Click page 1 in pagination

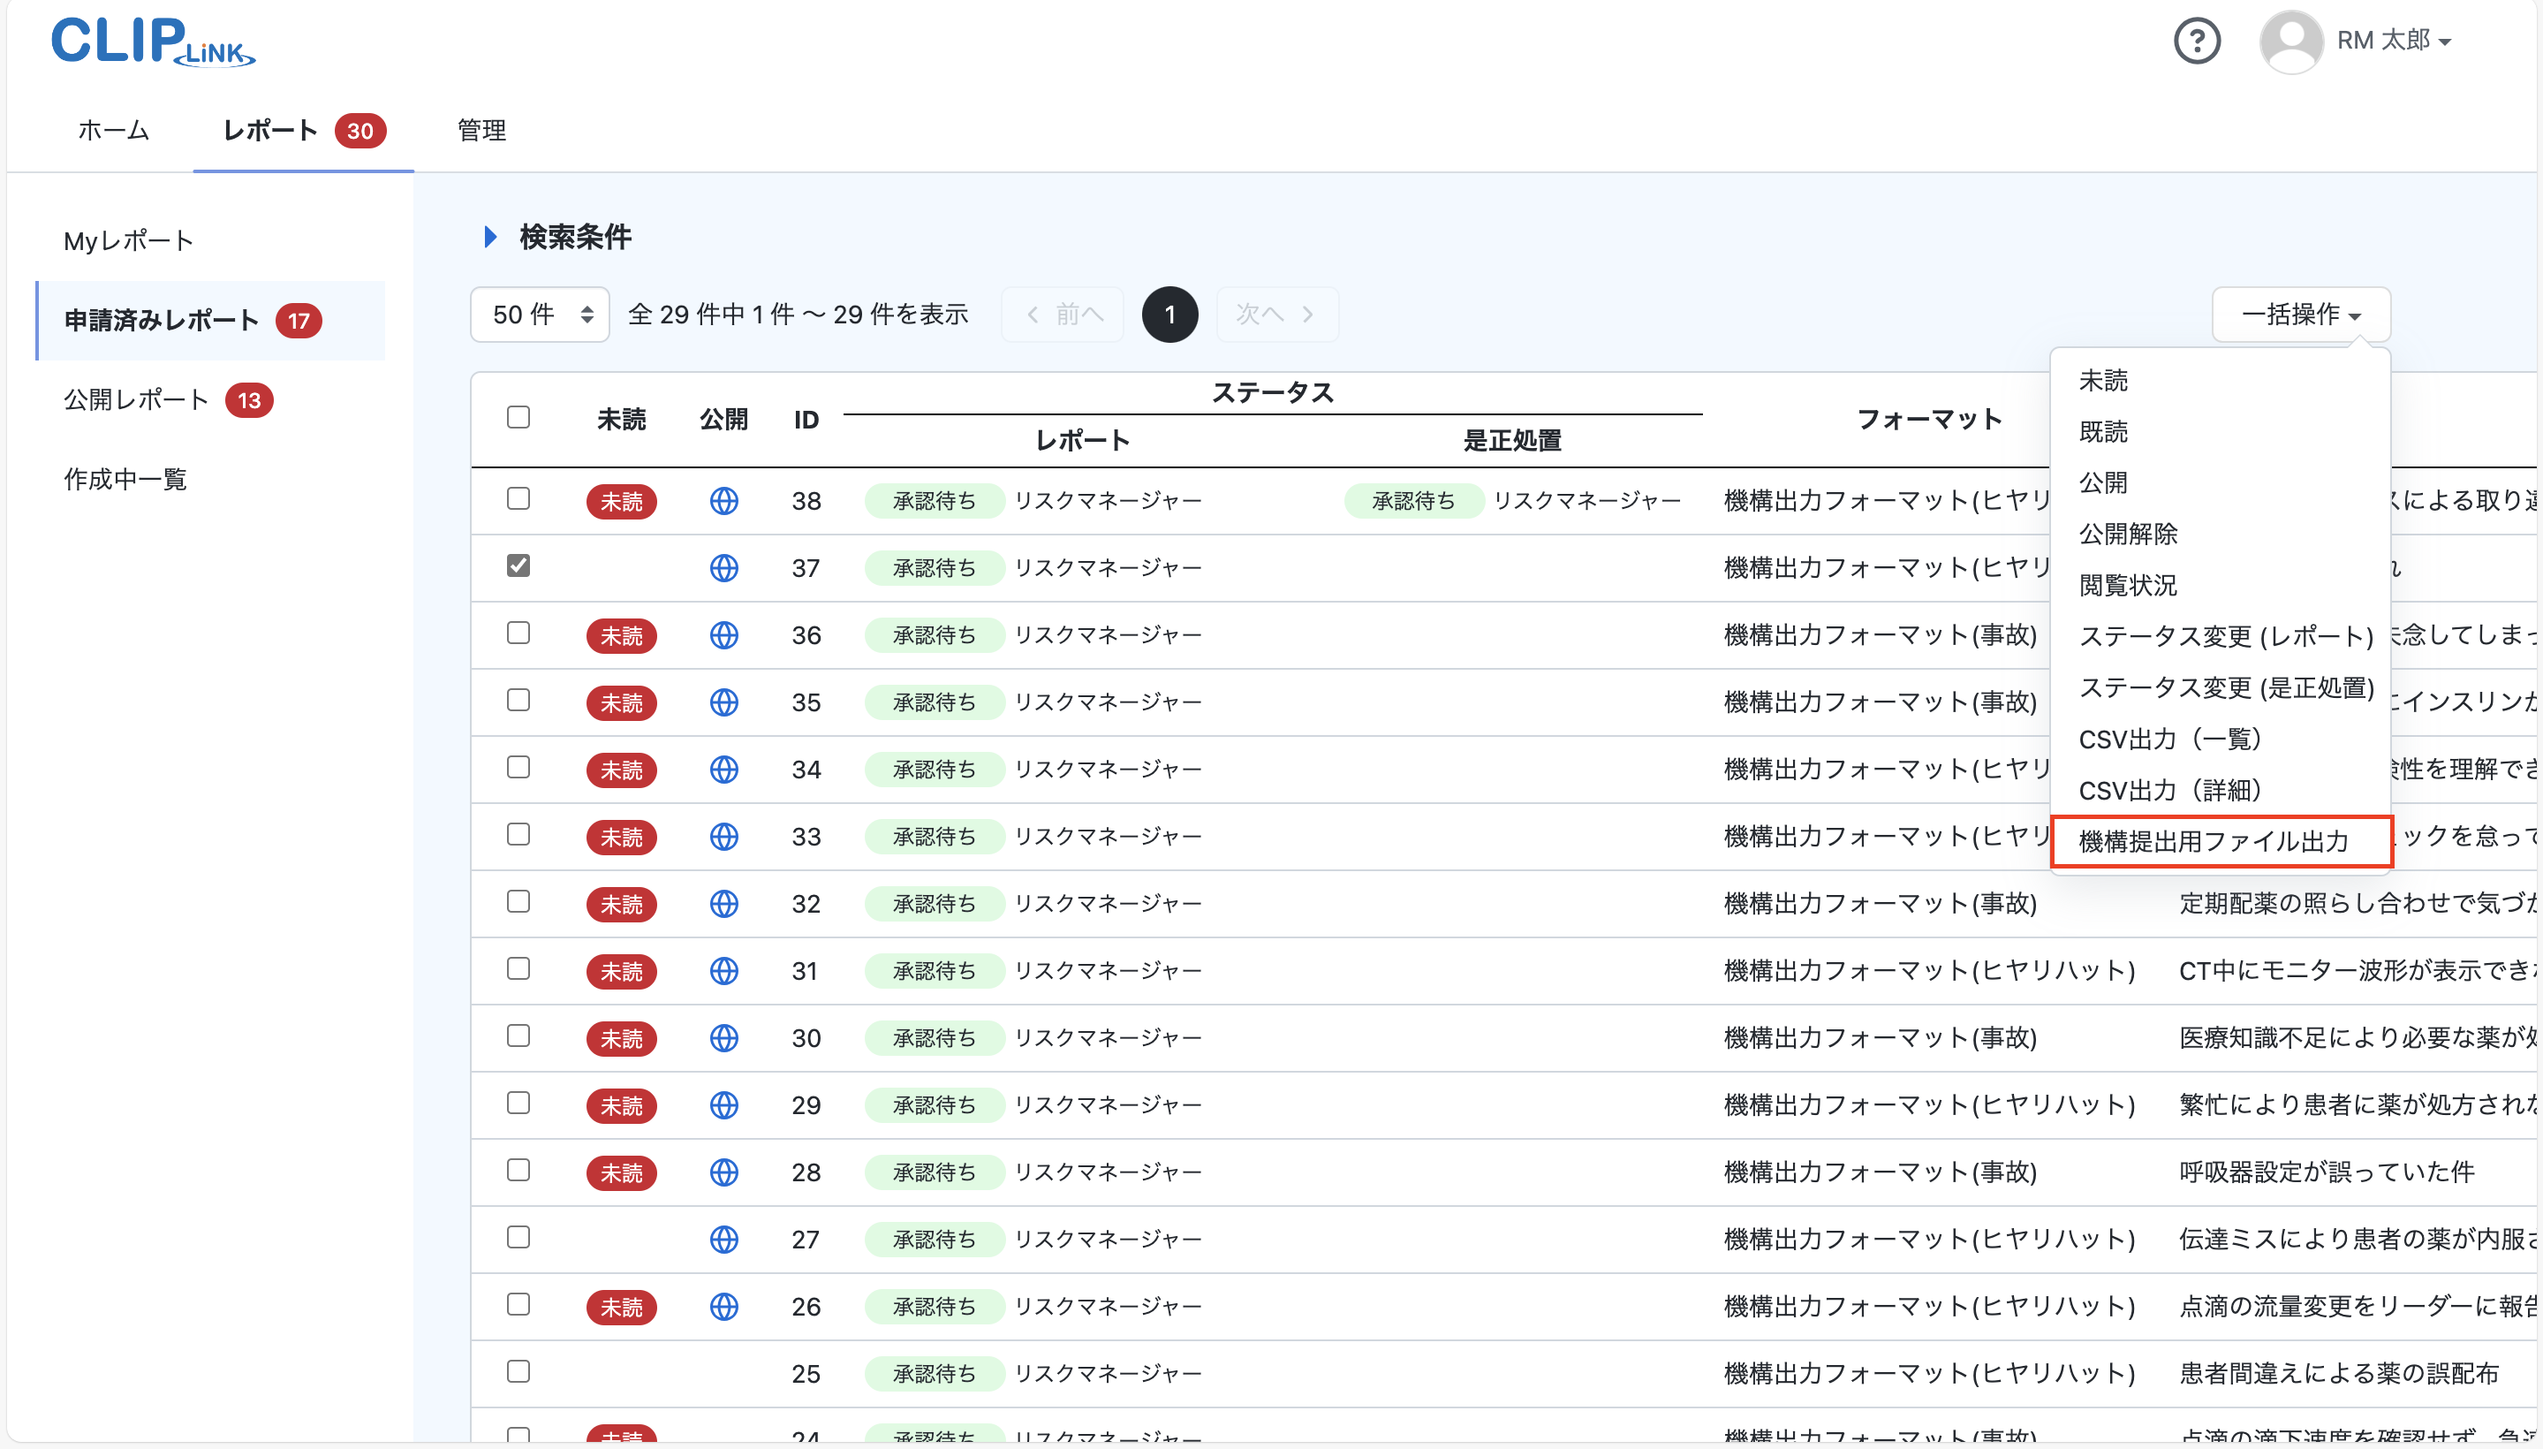click(1170, 314)
